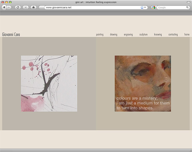This screenshot has height=152, width=192.
Task: Navigate to the drawing page
Action: click(114, 35)
